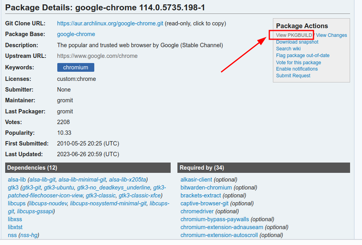Viewport: 362px width, 245px height.
Task: Open the libcups dependency page
Action: click(x=17, y=203)
